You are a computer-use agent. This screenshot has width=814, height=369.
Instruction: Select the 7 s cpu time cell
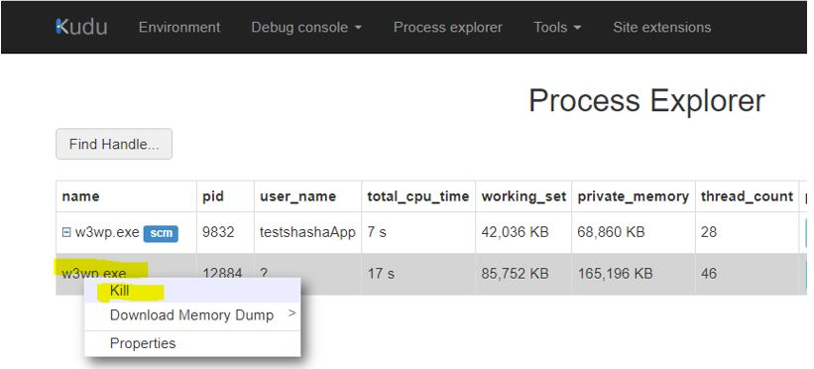tap(417, 232)
